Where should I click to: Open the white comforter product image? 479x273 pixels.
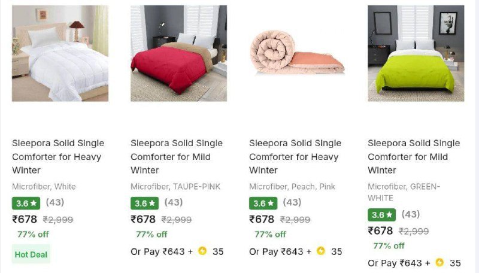(60, 53)
